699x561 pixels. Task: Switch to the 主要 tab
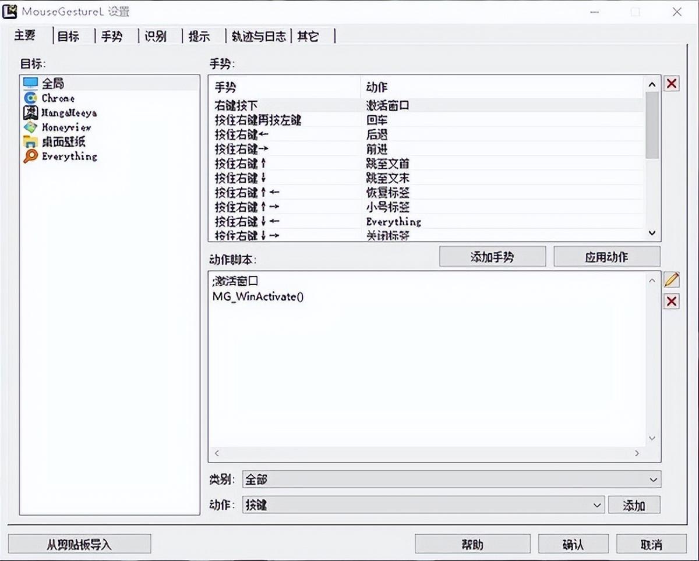click(x=25, y=35)
